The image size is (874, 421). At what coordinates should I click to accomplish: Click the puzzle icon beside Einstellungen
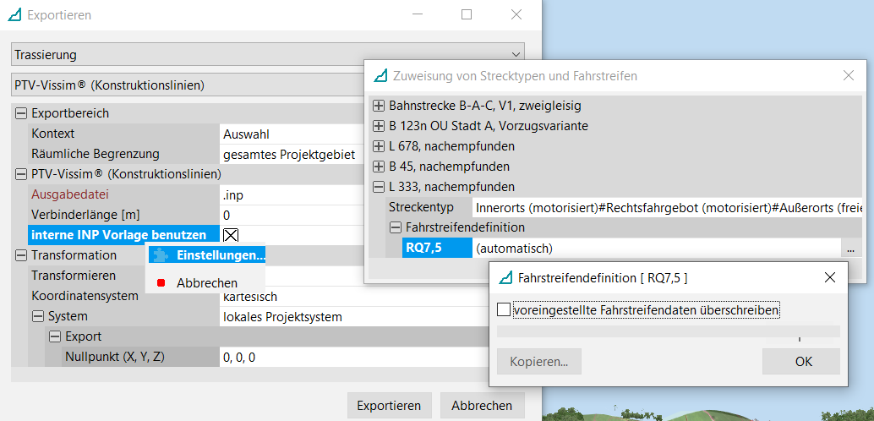point(161,255)
